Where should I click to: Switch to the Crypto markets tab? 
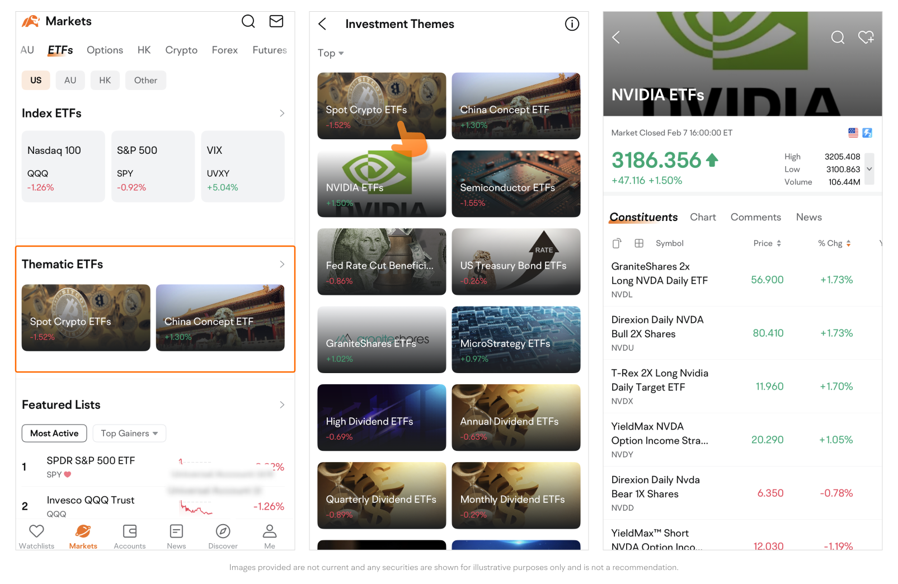[x=181, y=50]
